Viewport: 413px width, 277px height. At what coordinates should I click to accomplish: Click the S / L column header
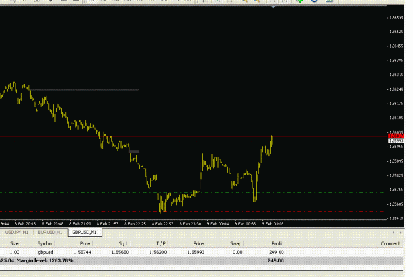124,243
